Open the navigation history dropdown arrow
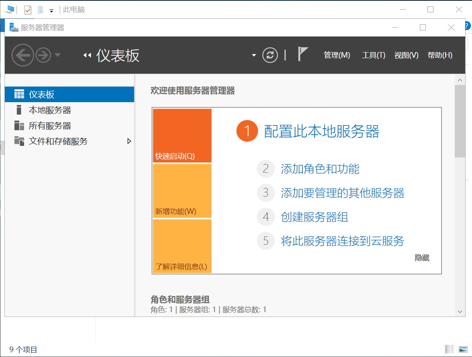This screenshot has height=357, width=472. pos(57,55)
